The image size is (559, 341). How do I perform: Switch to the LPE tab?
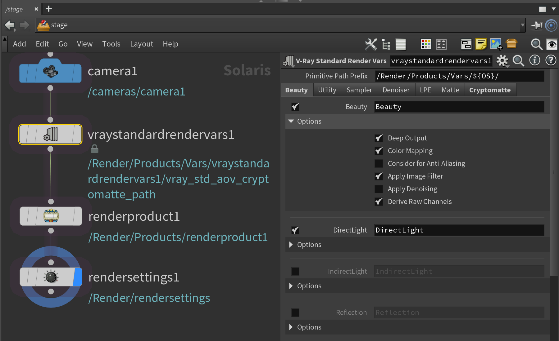pos(425,90)
